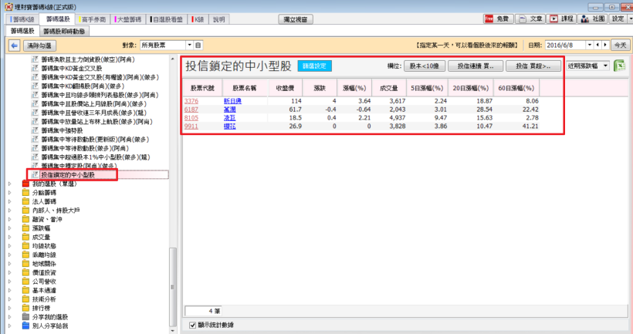Expand the 我的選股 tree node
The image size is (633, 334).
(x=10, y=184)
